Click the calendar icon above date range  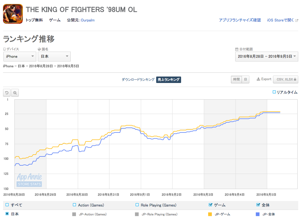pos(237,49)
